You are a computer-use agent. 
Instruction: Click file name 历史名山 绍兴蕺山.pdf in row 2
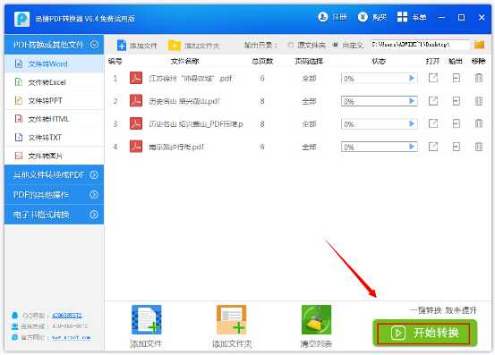184,101
